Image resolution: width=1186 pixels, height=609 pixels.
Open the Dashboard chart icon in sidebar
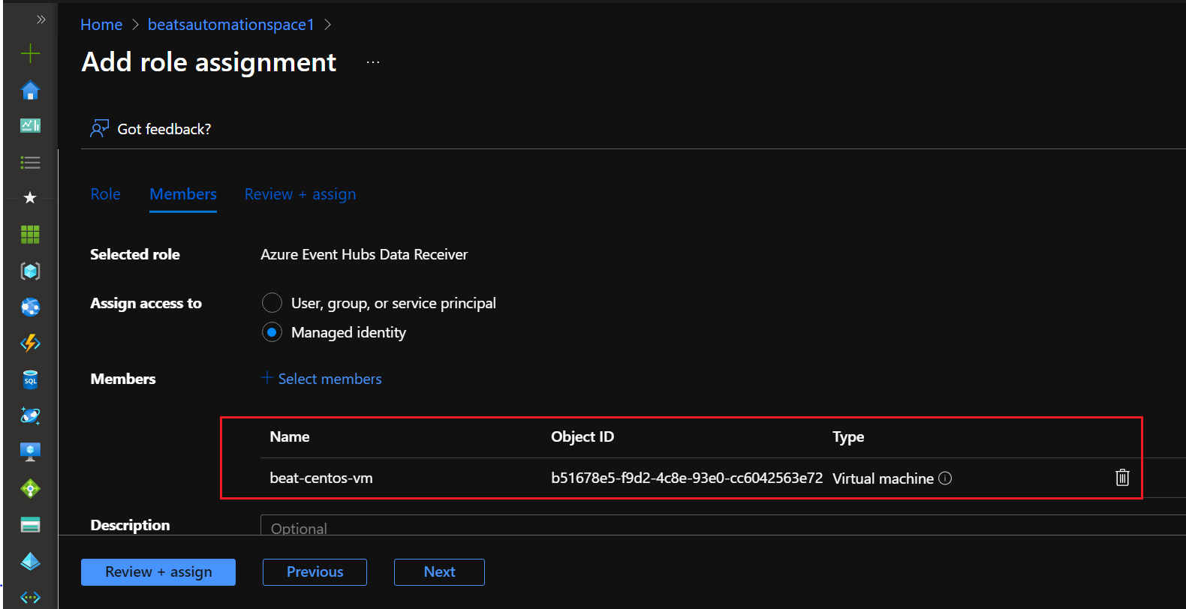tap(30, 126)
